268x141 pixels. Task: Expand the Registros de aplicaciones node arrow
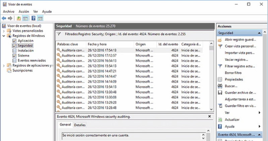pos(4,65)
